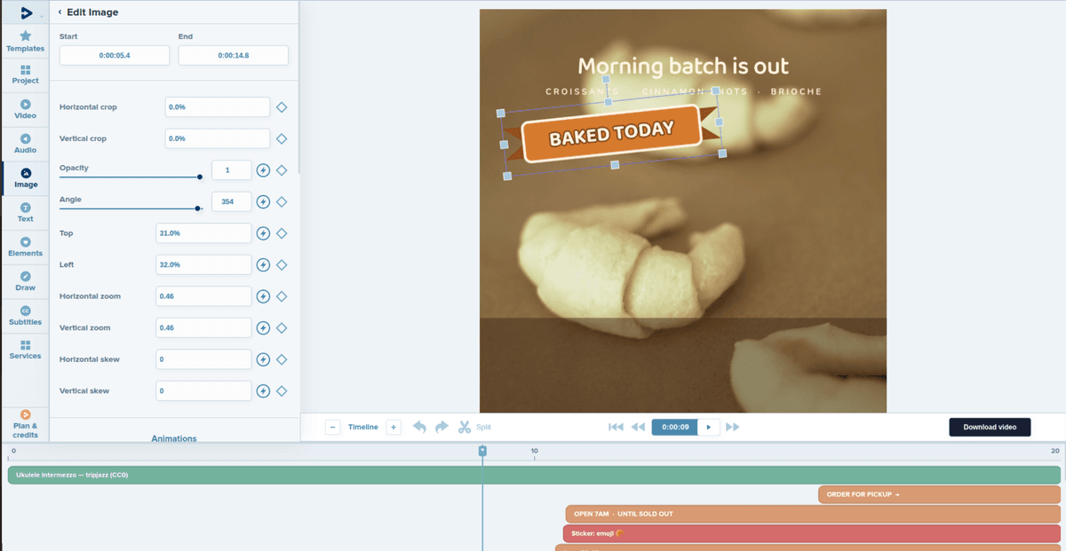Select the Draw tool in sidebar
Viewport: 1066px width, 551px height.
point(25,281)
